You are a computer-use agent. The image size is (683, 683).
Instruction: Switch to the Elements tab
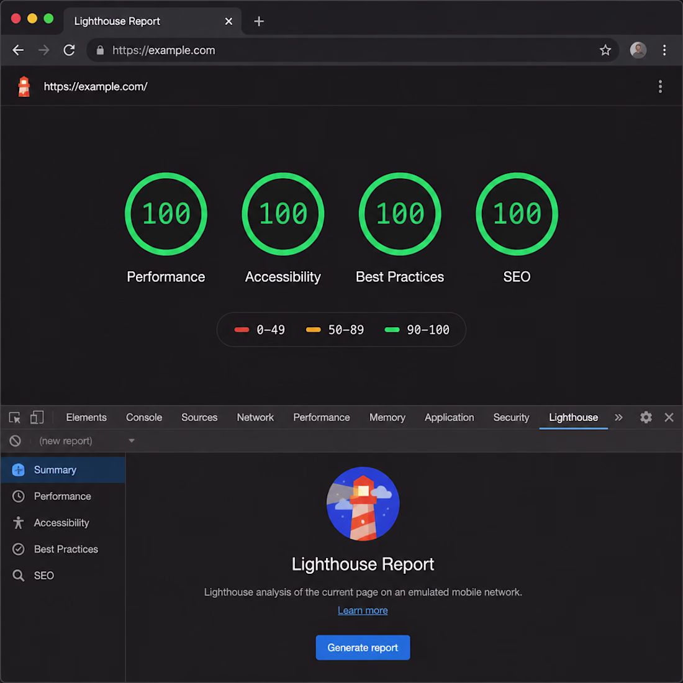pos(86,417)
